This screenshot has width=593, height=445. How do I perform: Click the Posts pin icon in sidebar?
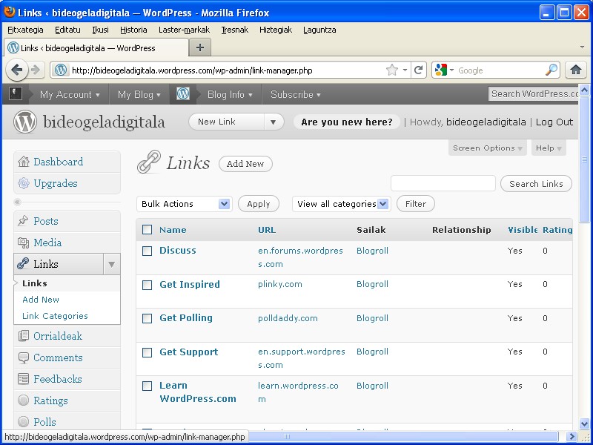[x=24, y=221]
